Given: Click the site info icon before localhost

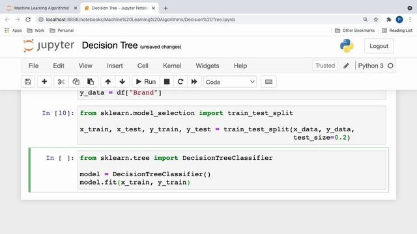Looking at the screenshot, I should [41, 19].
